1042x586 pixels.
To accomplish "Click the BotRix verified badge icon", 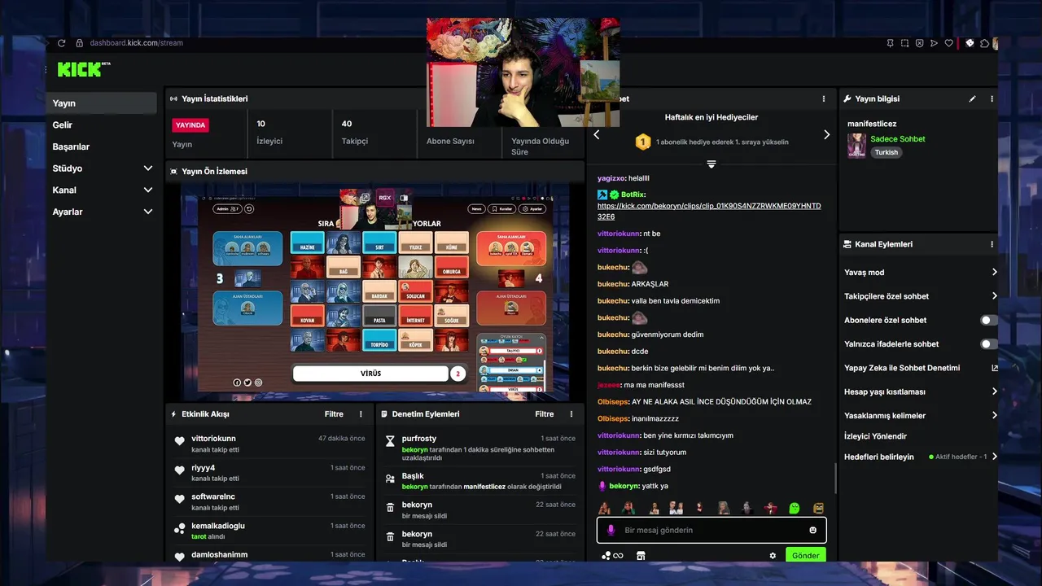I will pos(615,195).
